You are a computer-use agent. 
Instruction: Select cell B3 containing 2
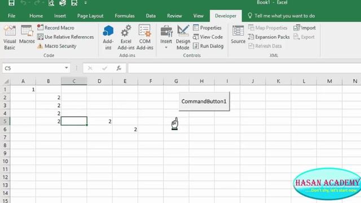point(49,105)
